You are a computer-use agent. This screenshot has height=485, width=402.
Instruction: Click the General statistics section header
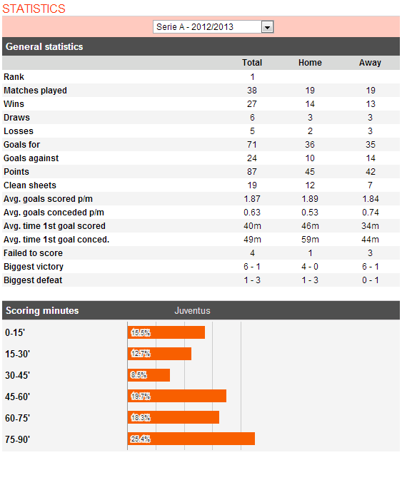[44, 46]
